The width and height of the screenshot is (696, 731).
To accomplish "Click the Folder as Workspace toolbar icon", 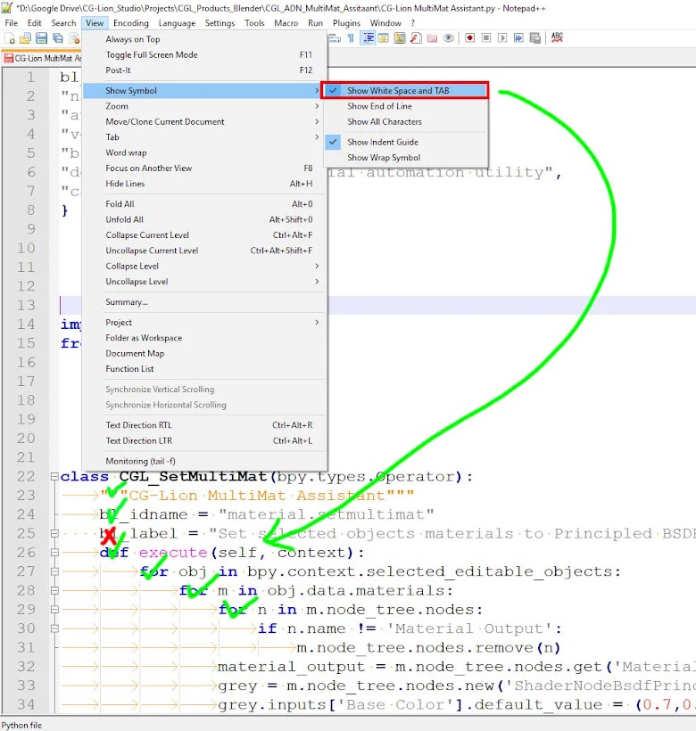I will 433,38.
